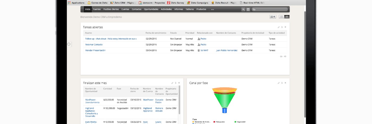This screenshot has height=124, width=372.
Task: Switch to list layout view
Action: [x=281, y=17]
